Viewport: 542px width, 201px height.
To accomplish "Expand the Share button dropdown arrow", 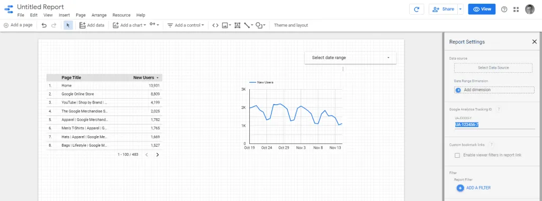I will click(x=460, y=9).
